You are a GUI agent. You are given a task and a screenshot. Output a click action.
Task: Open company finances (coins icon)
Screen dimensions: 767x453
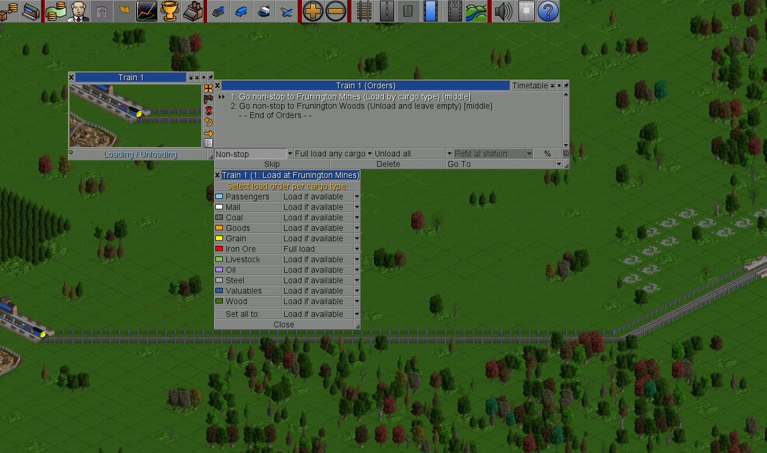tap(56, 11)
